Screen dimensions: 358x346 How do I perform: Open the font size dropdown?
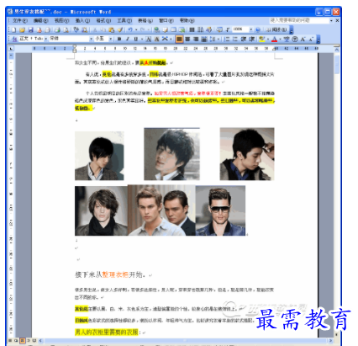pos(110,39)
